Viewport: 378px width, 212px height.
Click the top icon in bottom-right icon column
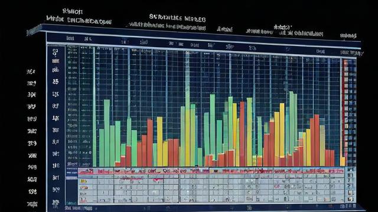tap(351, 170)
